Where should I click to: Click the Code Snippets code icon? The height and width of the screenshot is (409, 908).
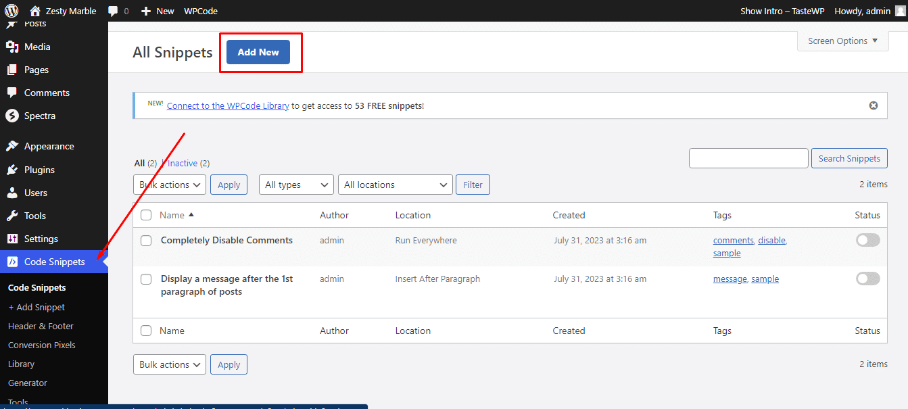pyautogui.click(x=12, y=262)
